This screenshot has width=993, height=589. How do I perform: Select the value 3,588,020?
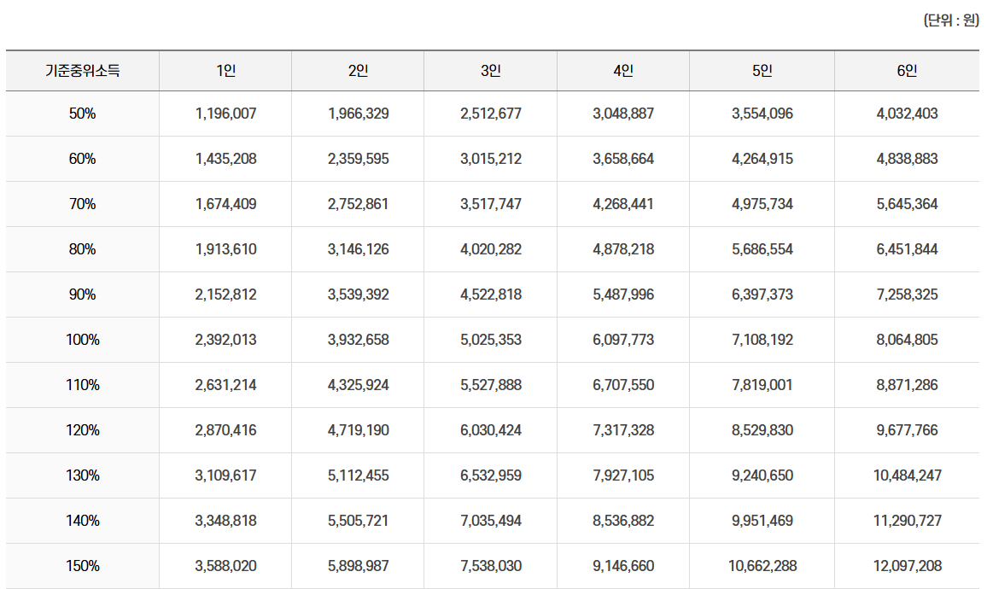click(x=225, y=566)
